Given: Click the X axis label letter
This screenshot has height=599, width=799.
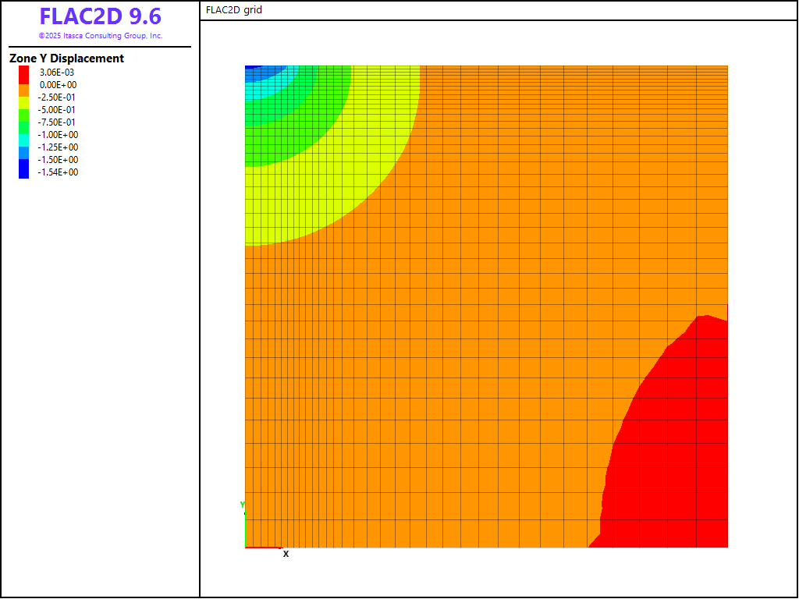Looking at the screenshot, I should [286, 554].
